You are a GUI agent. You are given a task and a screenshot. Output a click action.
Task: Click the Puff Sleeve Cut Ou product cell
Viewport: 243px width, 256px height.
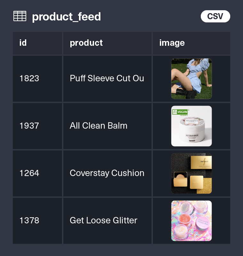click(107, 78)
